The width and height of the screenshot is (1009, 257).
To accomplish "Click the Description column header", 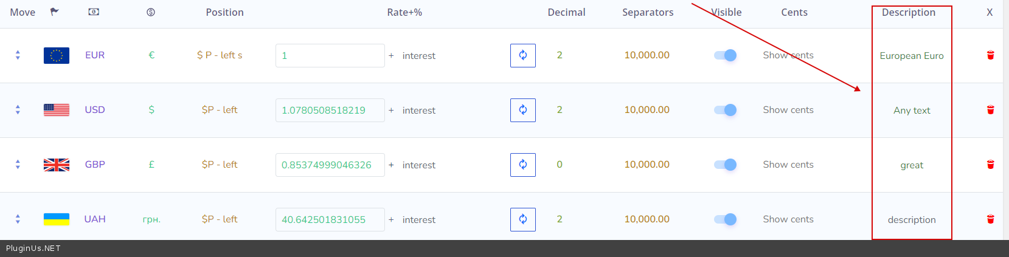I will [909, 12].
